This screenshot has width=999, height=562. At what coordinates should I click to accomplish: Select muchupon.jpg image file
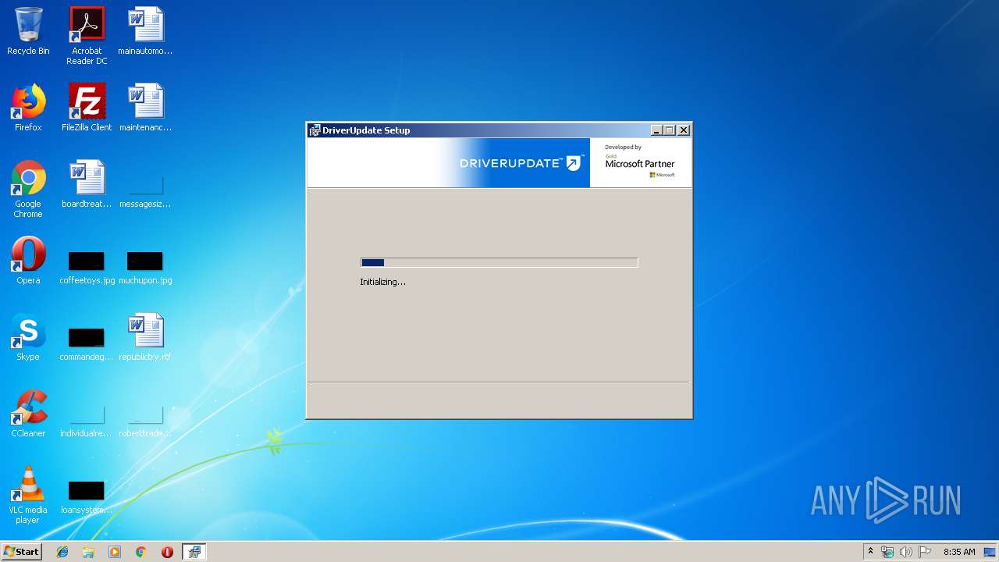point(145,267)
